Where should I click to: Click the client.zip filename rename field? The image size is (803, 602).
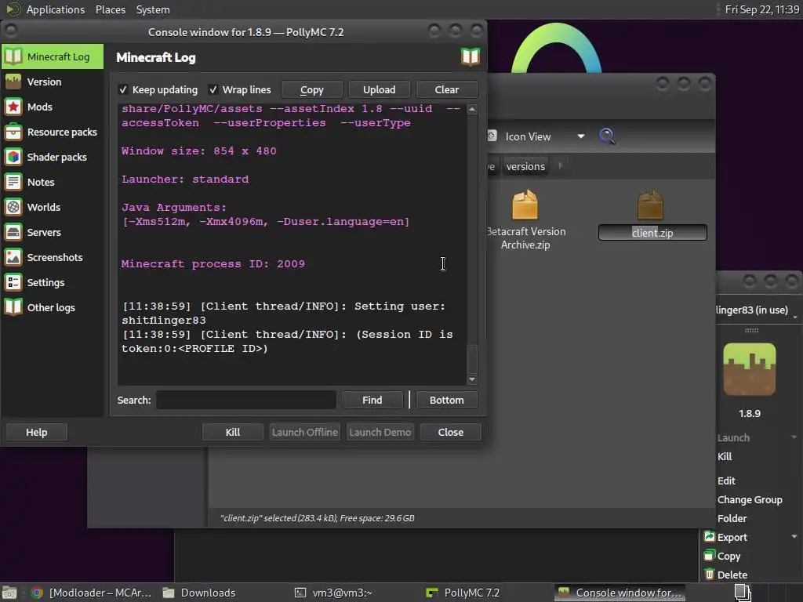(652, 233)
